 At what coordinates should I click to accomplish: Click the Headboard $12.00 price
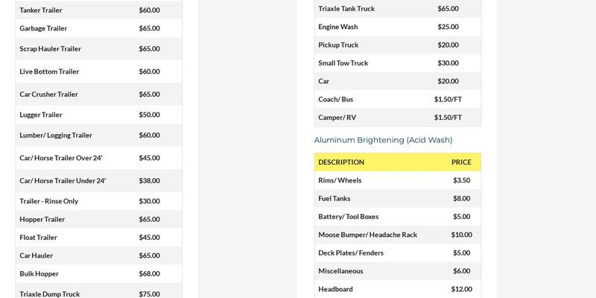point(461,289)
